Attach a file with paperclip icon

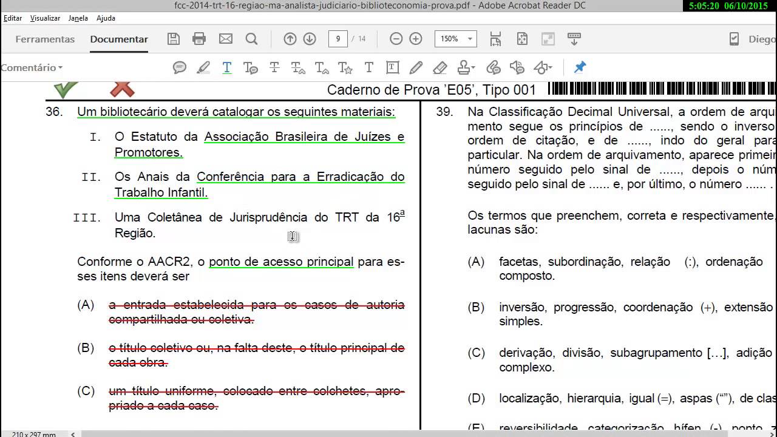(493, 67)
